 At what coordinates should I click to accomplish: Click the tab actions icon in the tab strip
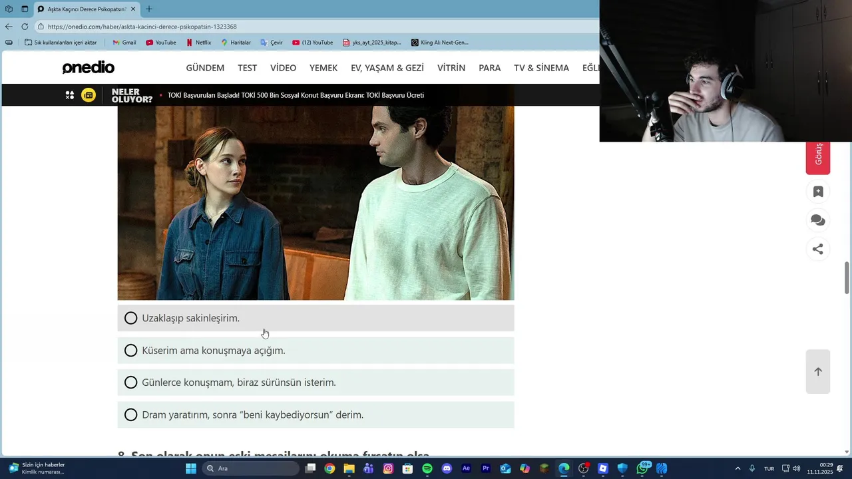pyautogui.click(x=25, y=9)
